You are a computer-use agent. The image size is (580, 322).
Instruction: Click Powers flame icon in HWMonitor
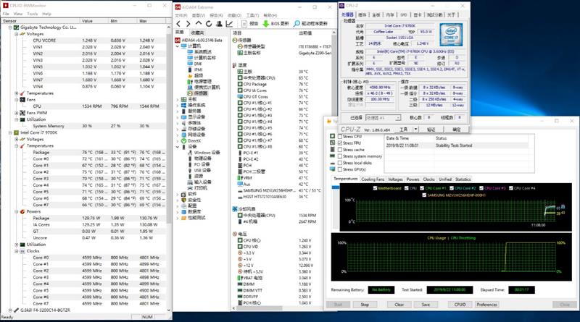22,211
